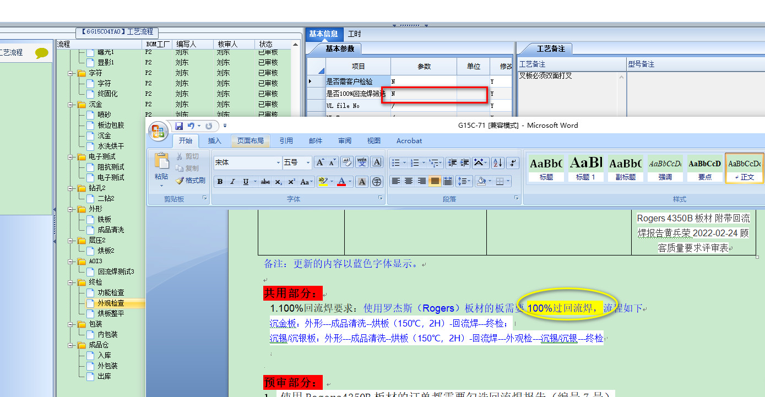
Task: Click the Office button in Word
Action: point(158,130)
